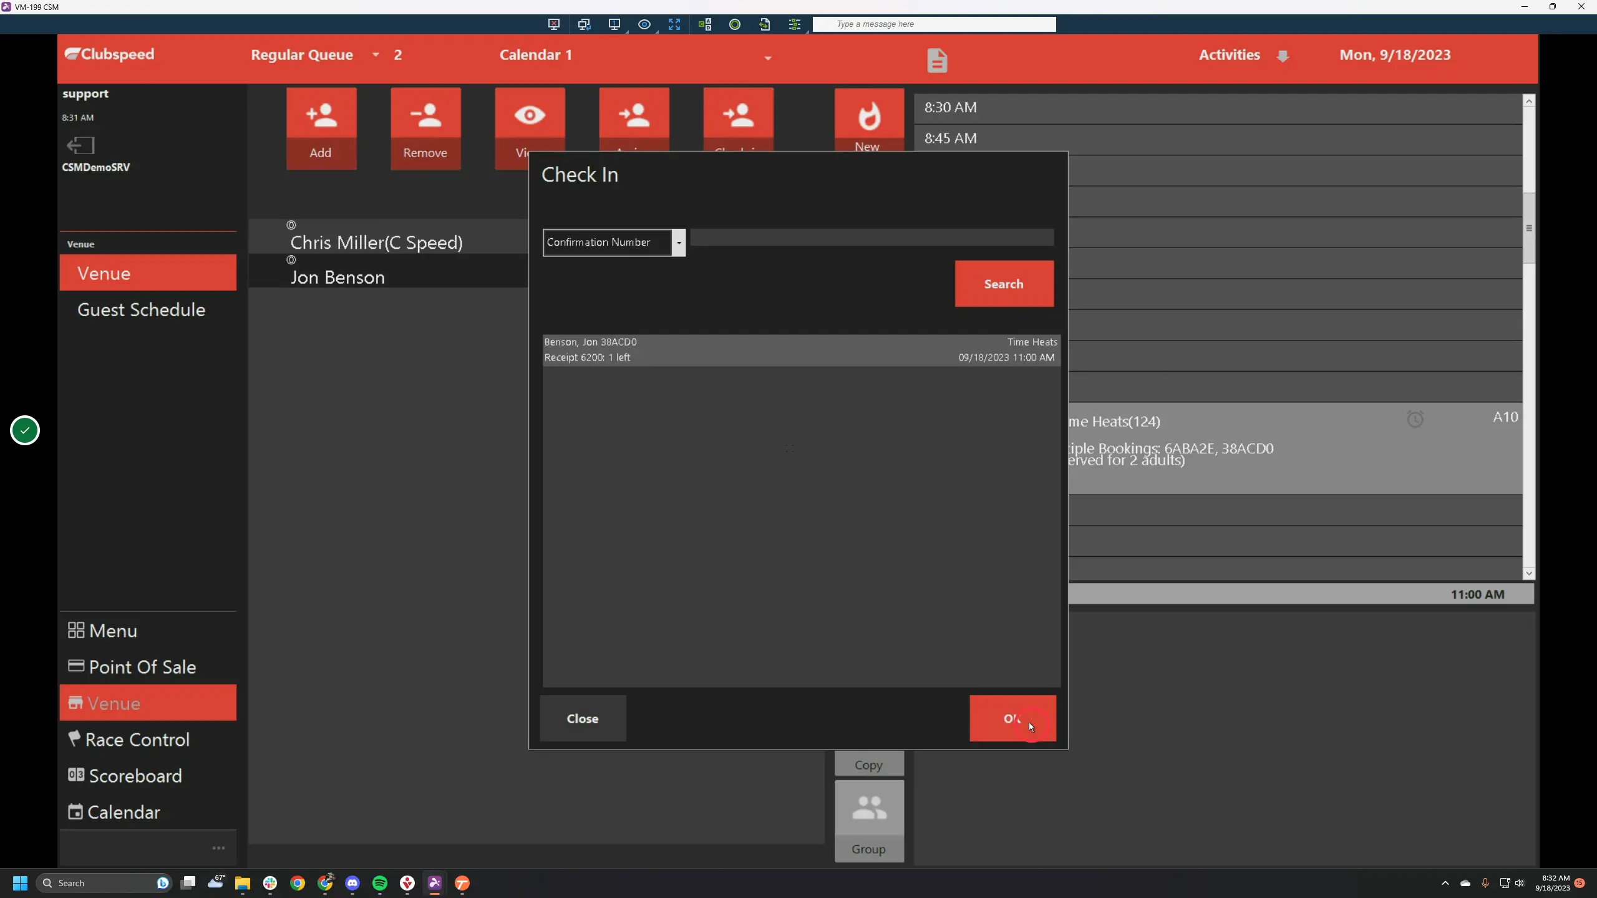Click the Add customer icon button
Screen dimensions: 1597x898
click(x=321, y=128)
